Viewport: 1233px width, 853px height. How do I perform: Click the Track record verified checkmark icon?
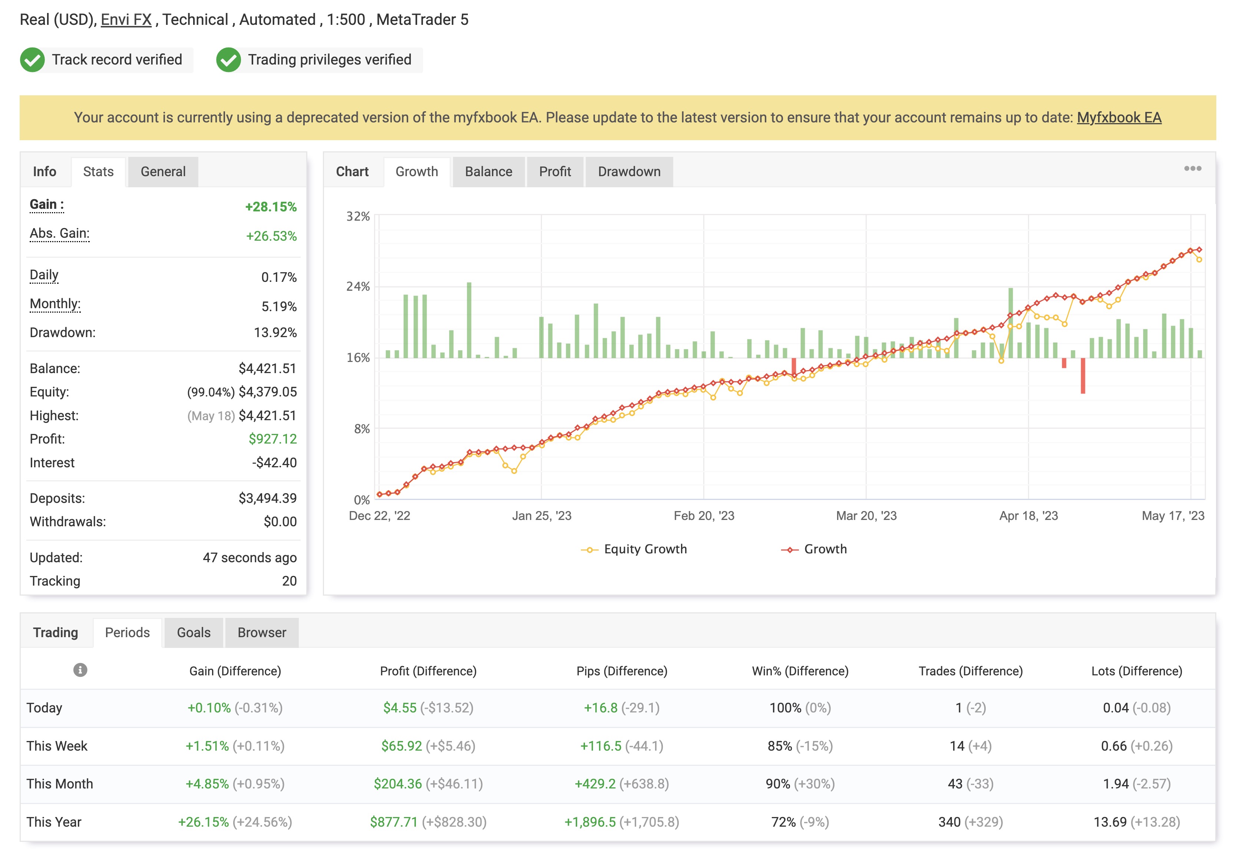pyautogui.click(x=32, y=59)
